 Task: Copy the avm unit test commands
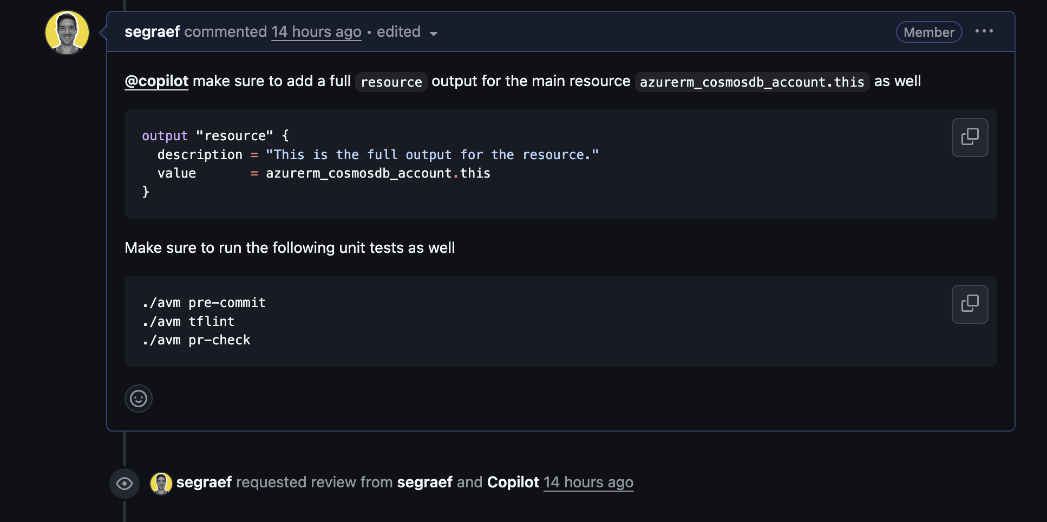click(x=970, y=304)
